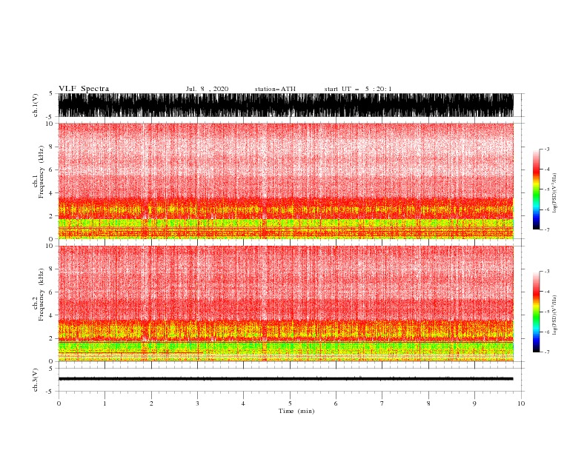Pick the lower ch.2 PSD color scale bar

[x=536, y=312]
